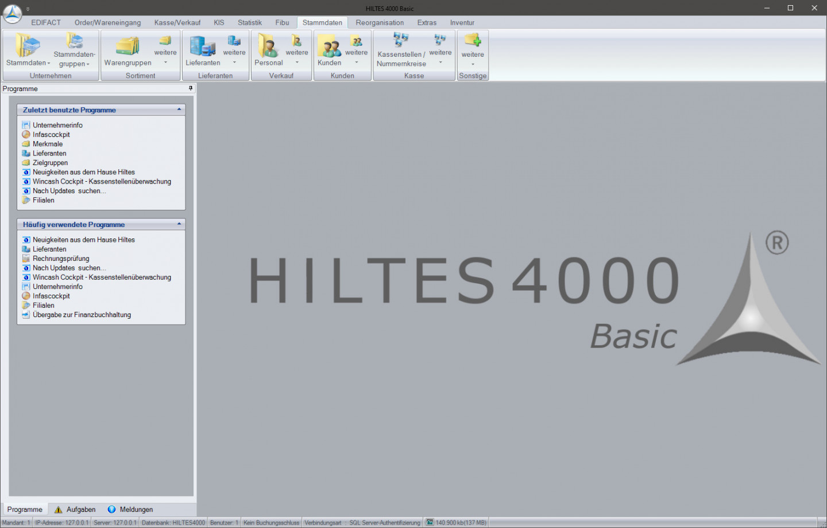Open Unternehmerinfo in recently used list
The image size is (827, 528).
(x=57, y=125)
